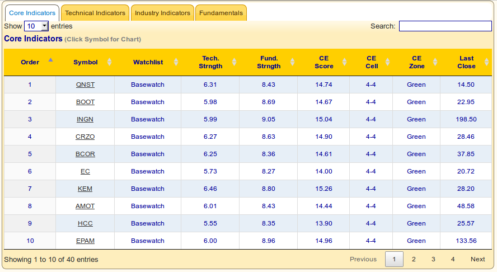Select AMOT's last close 48.58
The width and height of the screenshot is (497, 272).
coord(466,206)
